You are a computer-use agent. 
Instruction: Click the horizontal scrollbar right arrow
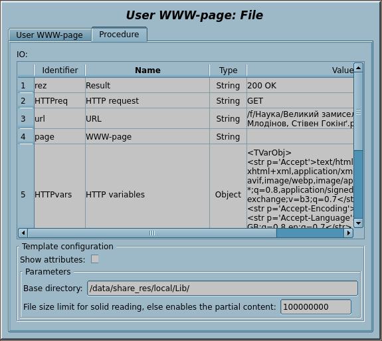point(348,233)
